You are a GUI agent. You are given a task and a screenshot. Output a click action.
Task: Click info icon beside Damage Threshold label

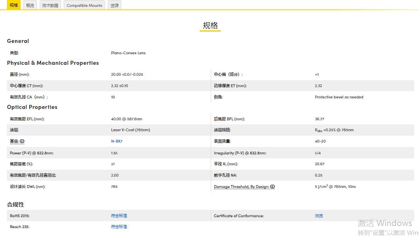[x=273, y=187]
